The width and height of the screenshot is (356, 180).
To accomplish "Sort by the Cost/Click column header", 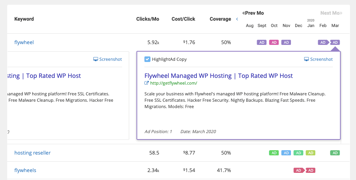I will (184, 19).
